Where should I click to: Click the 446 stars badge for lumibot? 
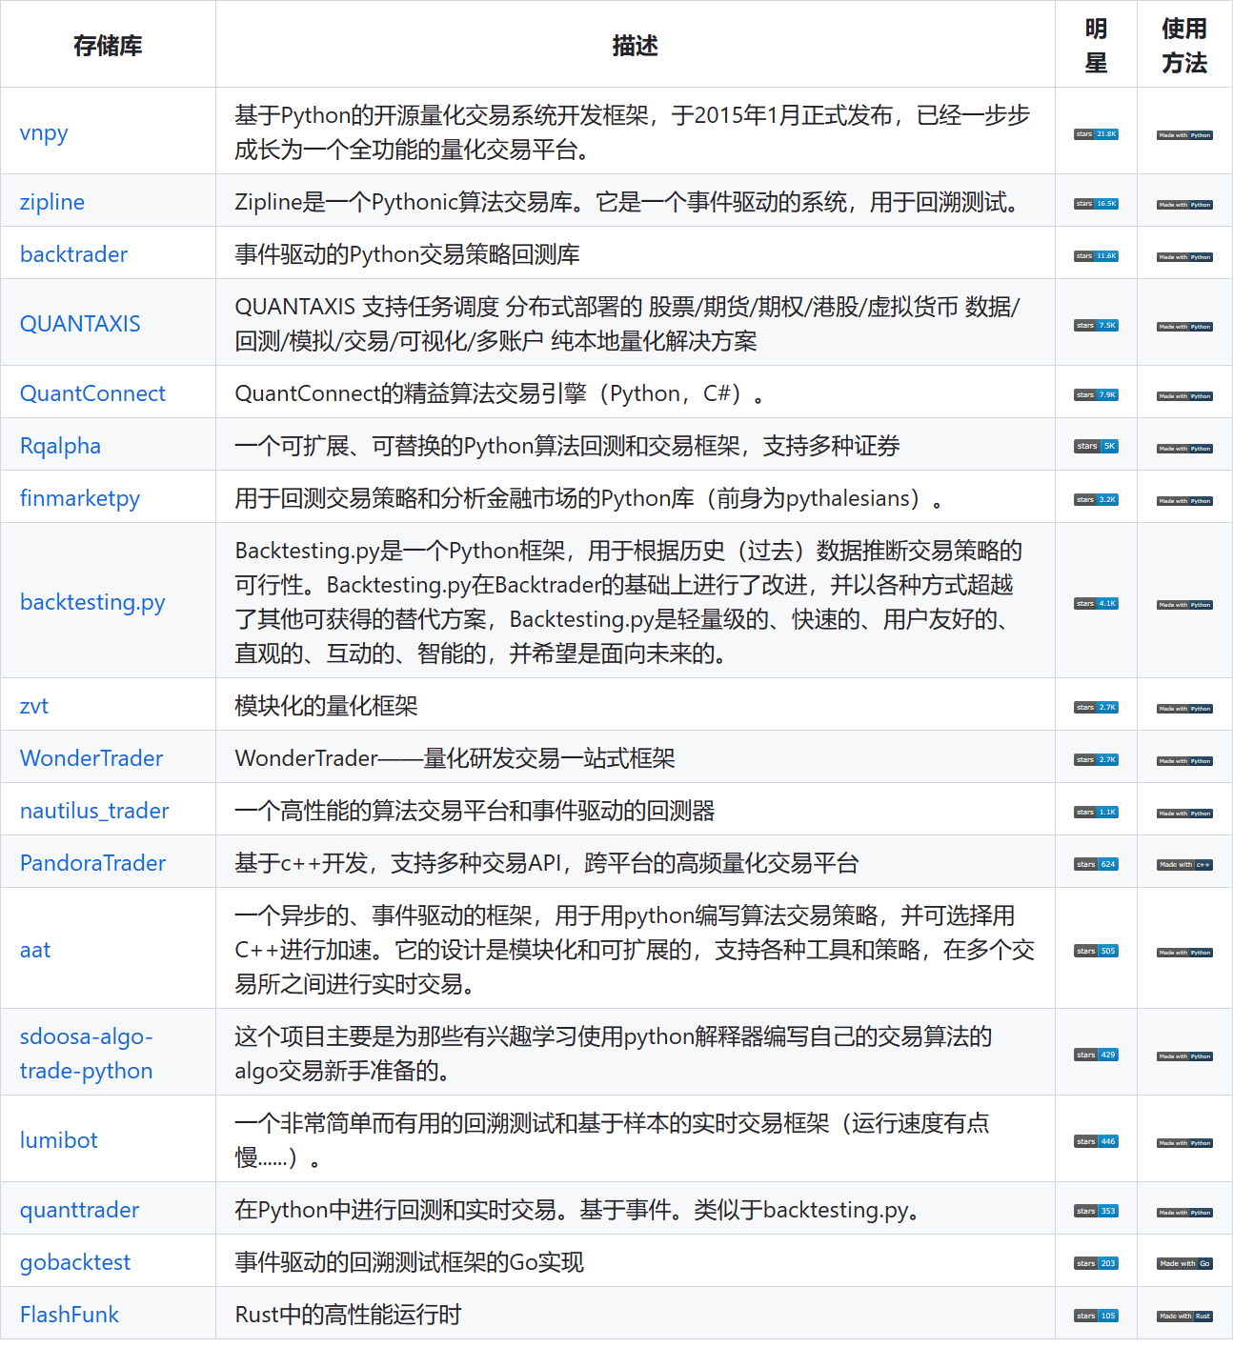tap(1096, 1141)
